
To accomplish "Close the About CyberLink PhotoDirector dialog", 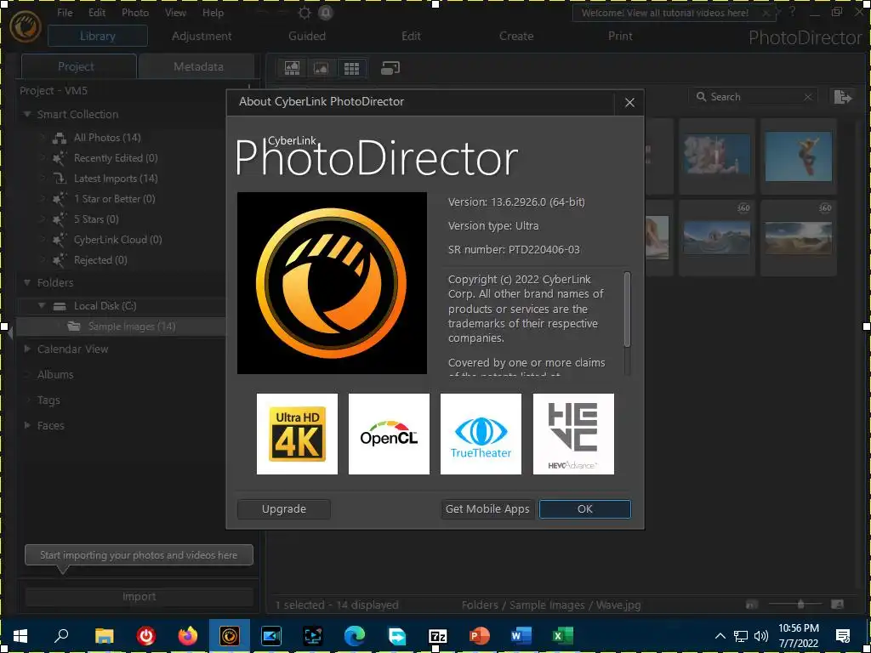I will [629, 103].
